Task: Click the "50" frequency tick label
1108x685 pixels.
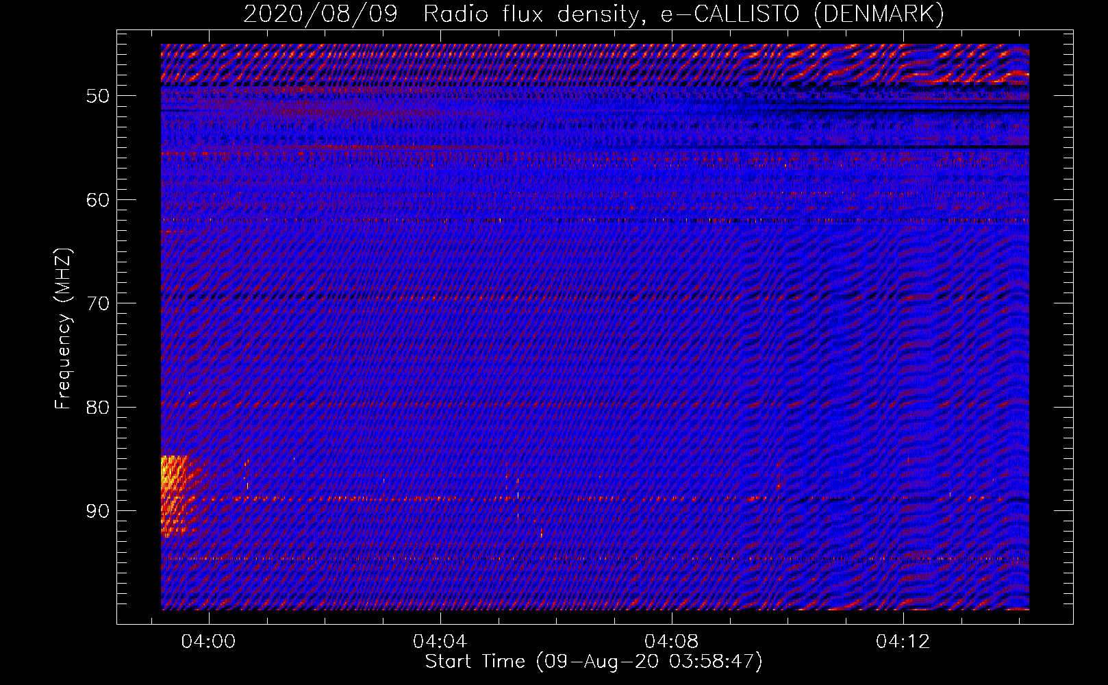Action: [x=97, y=96]
